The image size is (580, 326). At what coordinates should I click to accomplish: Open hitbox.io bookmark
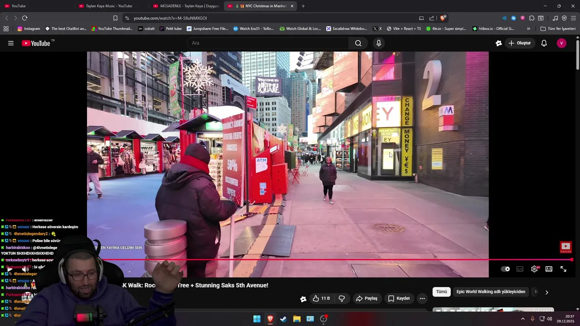tap(493, 29)
